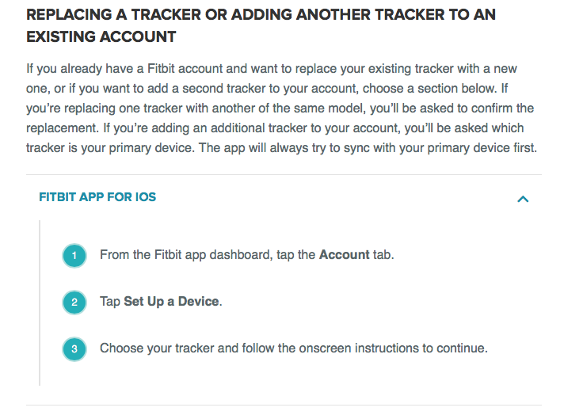
Task: Click the word "tab" ending step 1
Action: click(382, 255)
